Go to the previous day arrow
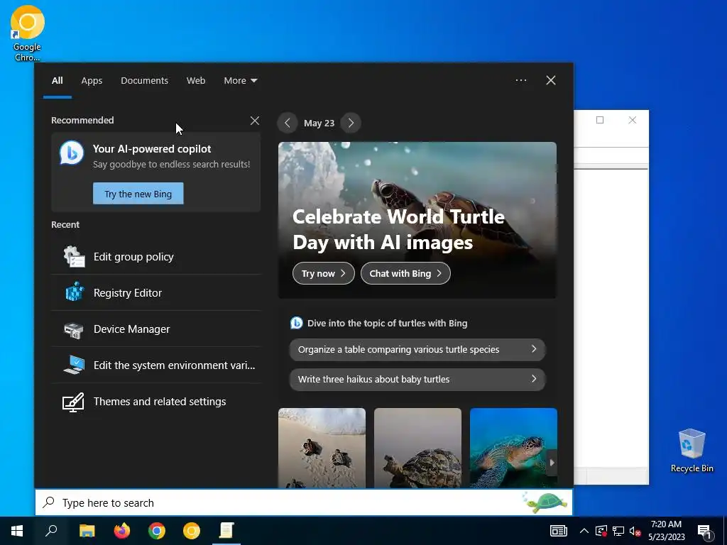This screenshot has width=727, height=545. click(x=288, y=123)
